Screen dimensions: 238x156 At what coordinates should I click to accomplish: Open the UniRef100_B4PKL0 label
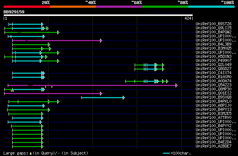(x=213, y=102)
